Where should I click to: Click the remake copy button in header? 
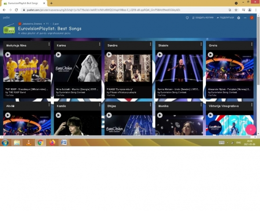tap(203, 18)
